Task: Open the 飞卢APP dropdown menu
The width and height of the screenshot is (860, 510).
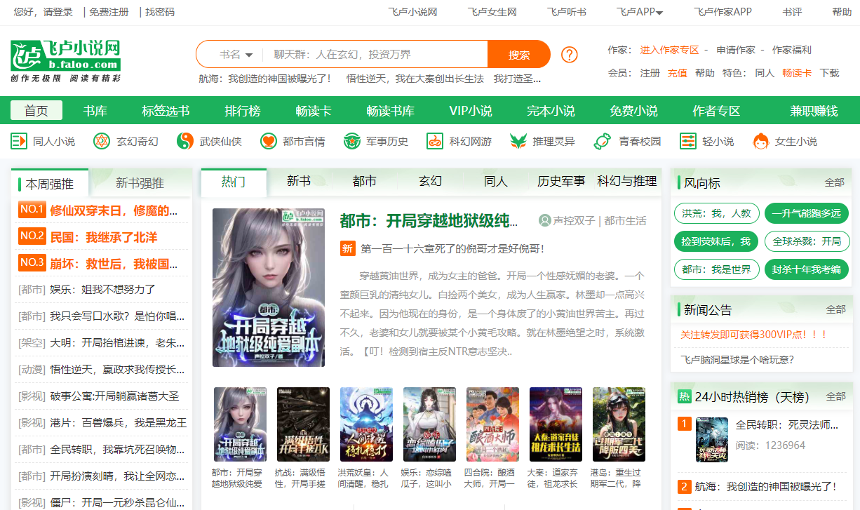Action: click(640, 12)
